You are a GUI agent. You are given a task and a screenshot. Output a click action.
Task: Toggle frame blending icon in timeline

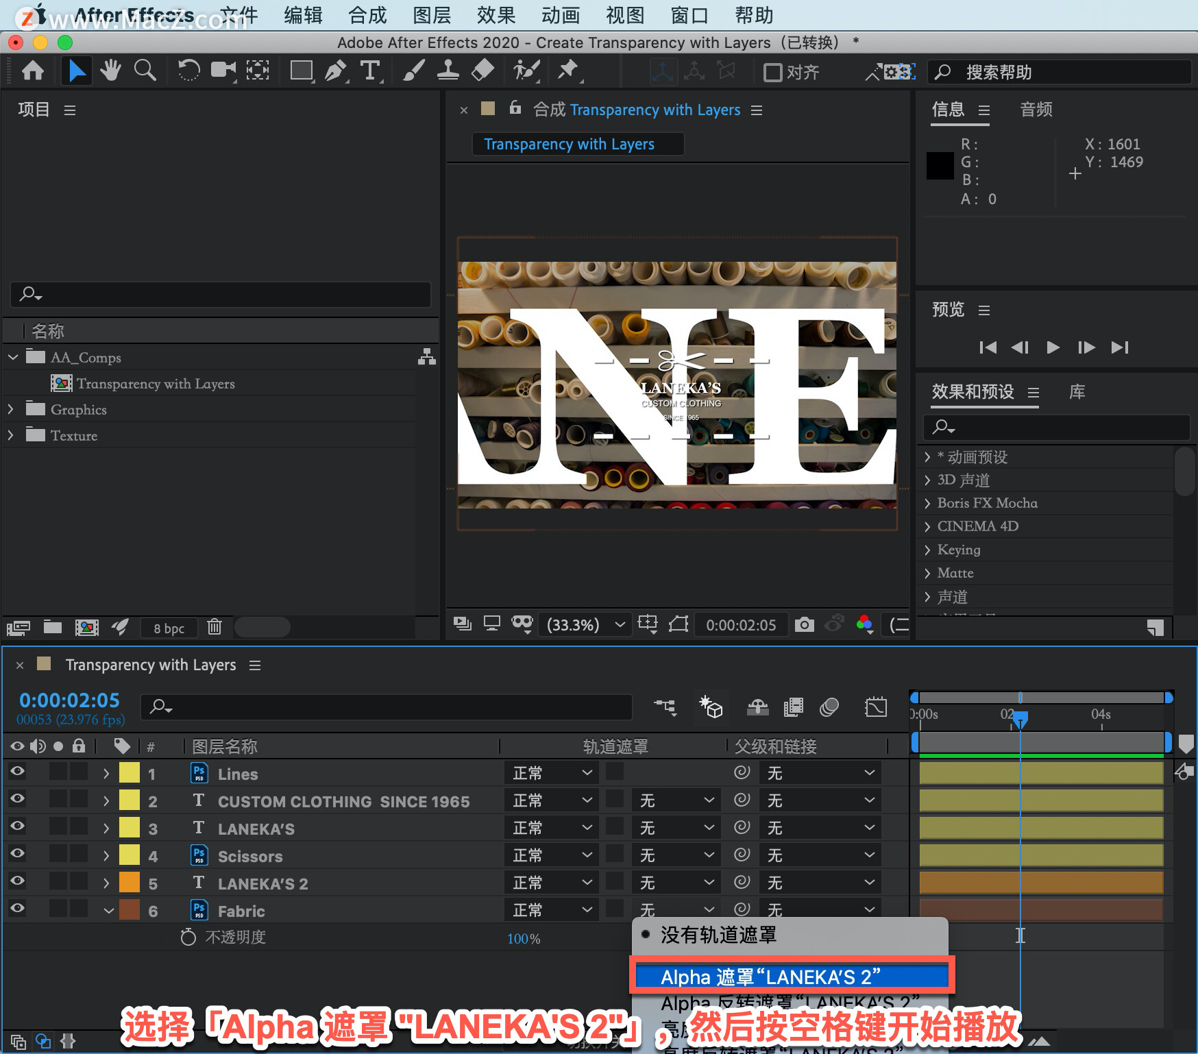point(794,707)
